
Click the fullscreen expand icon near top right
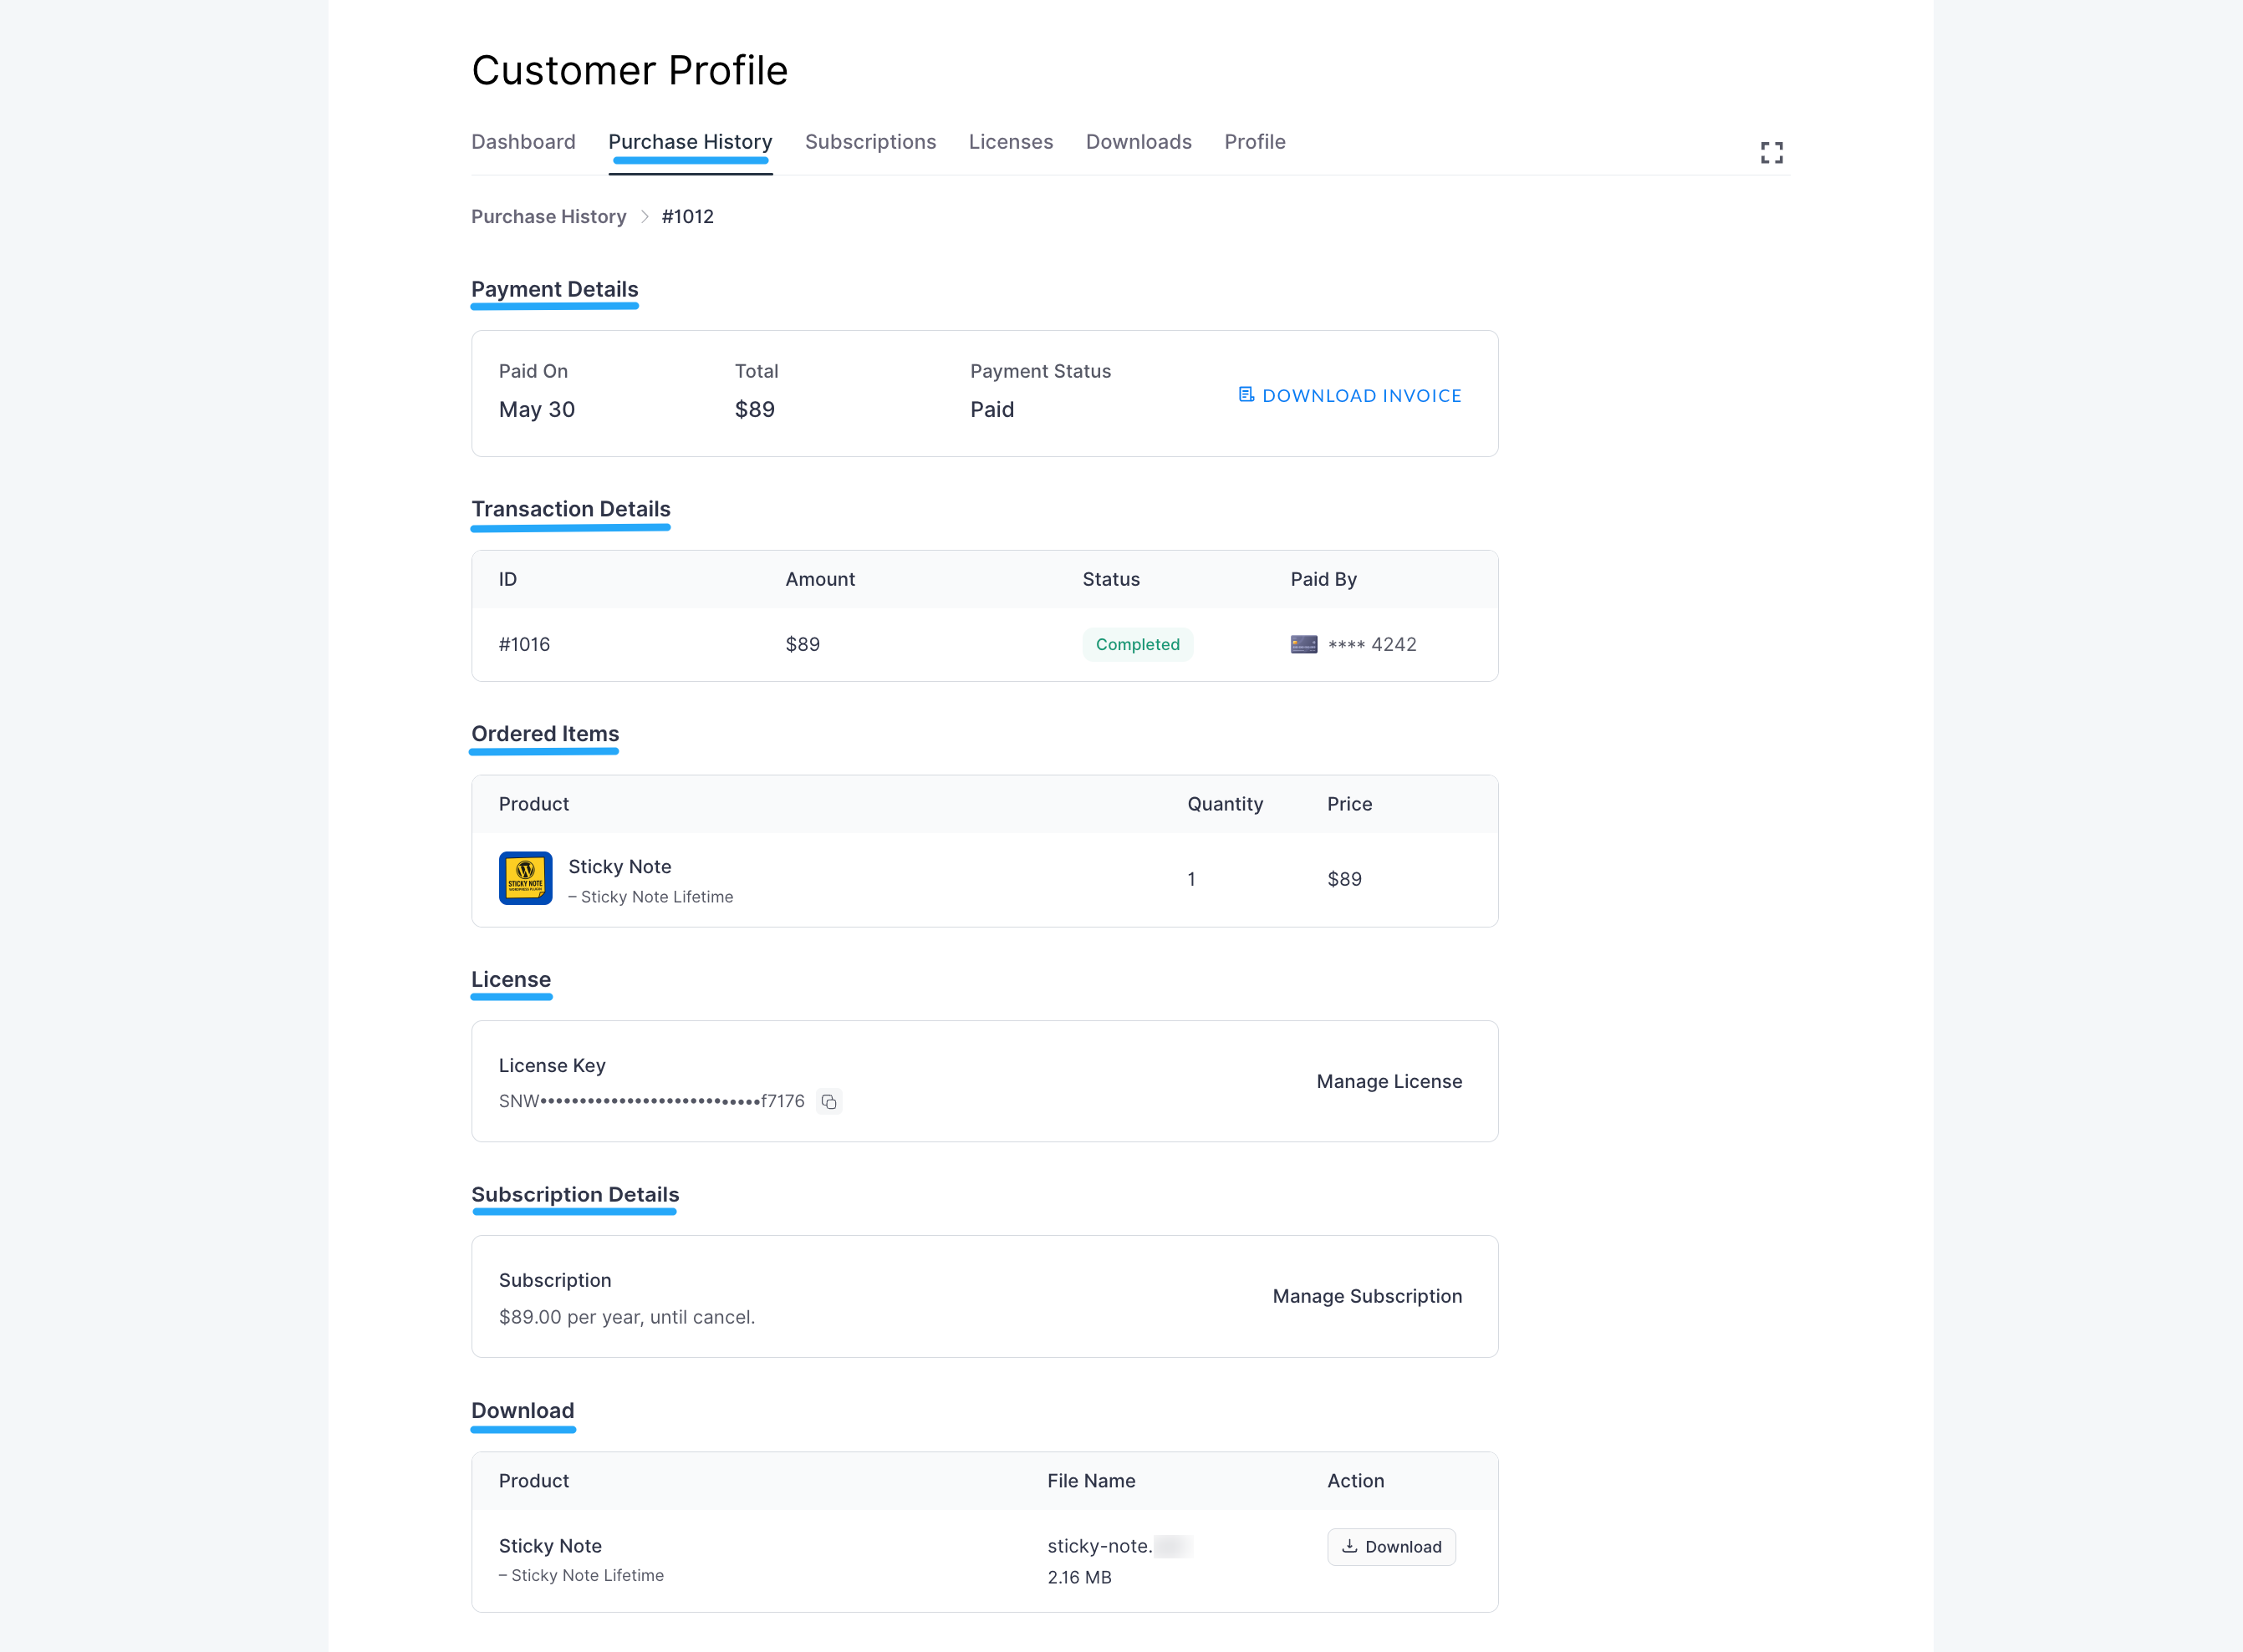1771,152
